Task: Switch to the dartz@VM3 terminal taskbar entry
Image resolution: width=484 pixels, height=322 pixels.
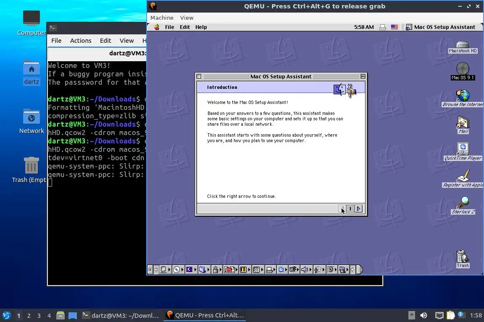Action: pyautogui.click(x=121, y=315)
